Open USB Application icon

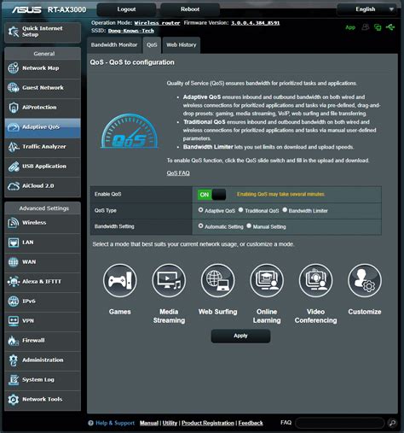14,167
